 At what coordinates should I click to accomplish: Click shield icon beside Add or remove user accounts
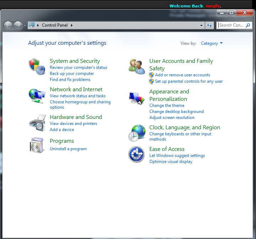point(151,75)
